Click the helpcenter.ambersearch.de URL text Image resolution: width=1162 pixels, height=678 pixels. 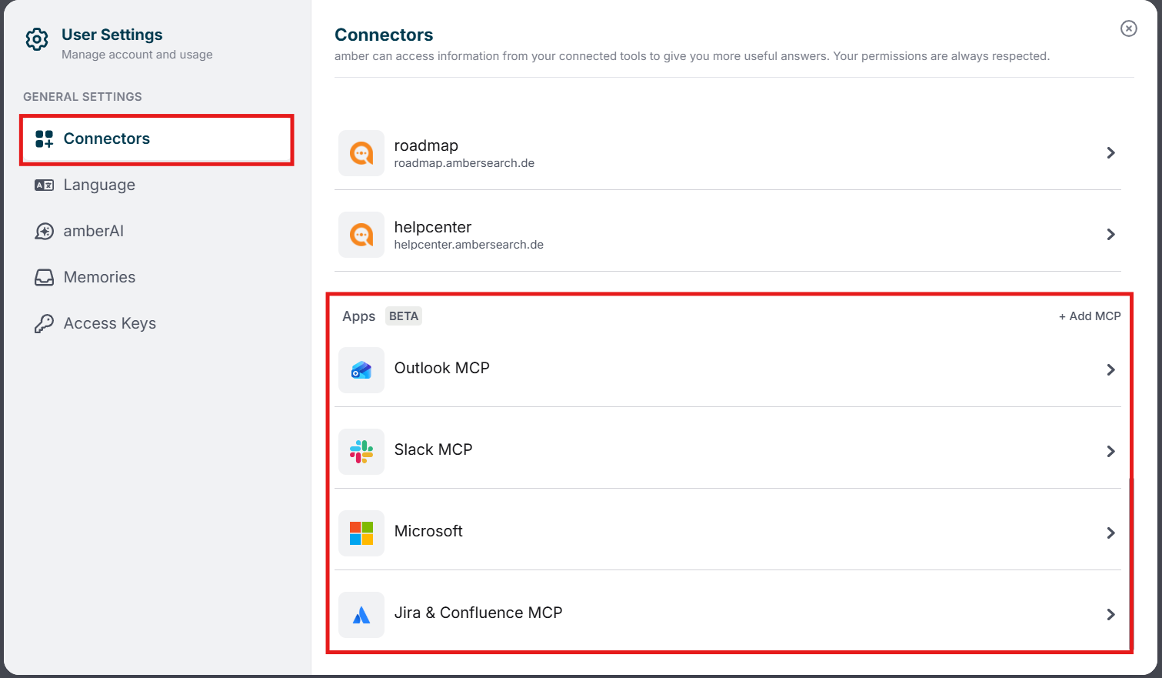(469, 245)
